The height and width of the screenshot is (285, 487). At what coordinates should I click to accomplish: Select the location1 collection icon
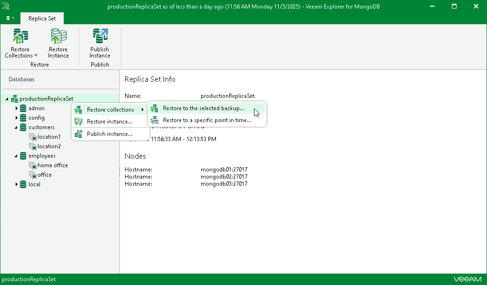33,137
